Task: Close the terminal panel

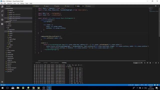Action: click(x=158, y=63)
